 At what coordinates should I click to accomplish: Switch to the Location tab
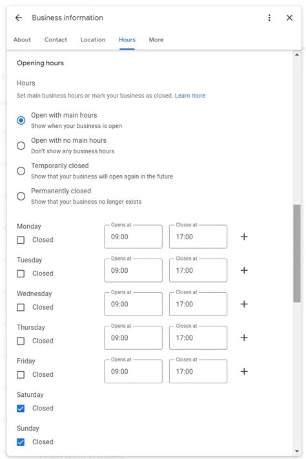click(x=93, y=39)
